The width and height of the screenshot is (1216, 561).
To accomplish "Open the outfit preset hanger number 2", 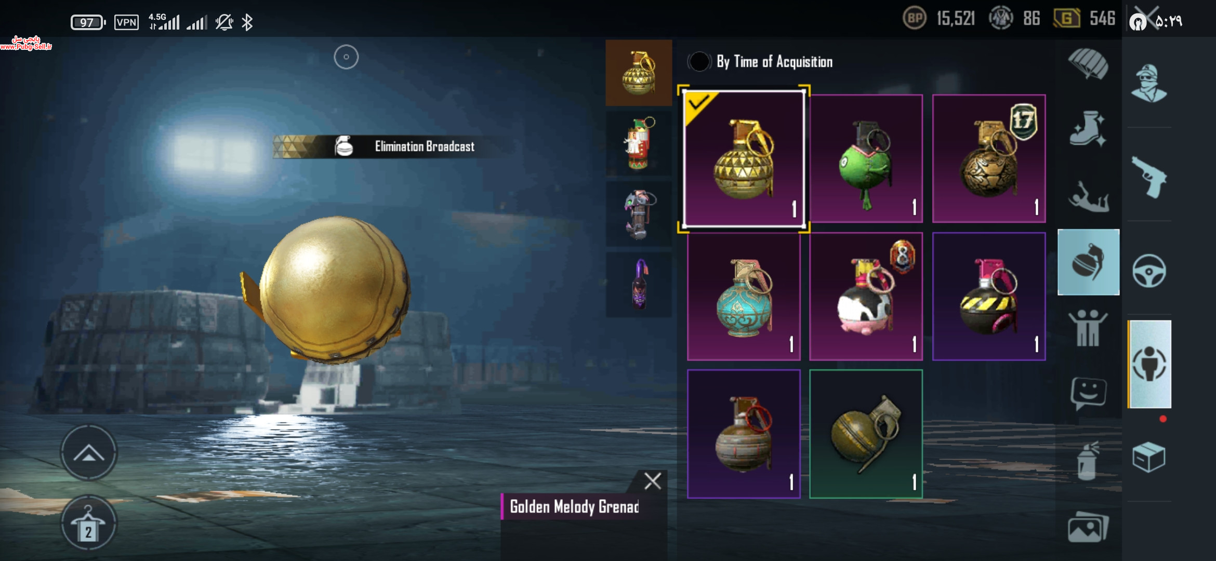I will point(88,523).
